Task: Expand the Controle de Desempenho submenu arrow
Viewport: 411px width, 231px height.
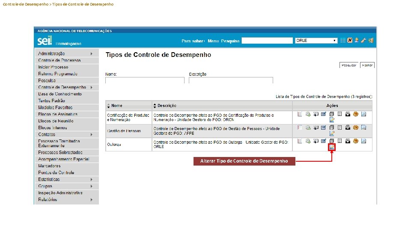Action: tap(92, 87)
